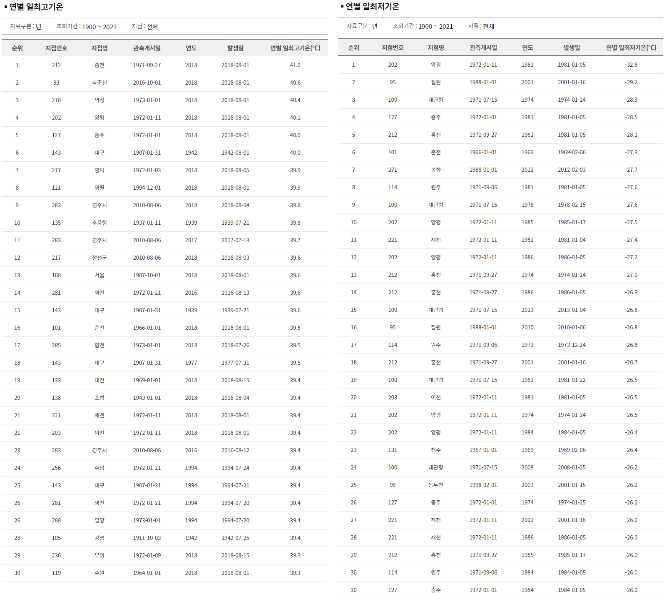This screenshot has height=602, width=664.
Task: Select the 1967-01-01 observation start date
Action: point(483,450)
